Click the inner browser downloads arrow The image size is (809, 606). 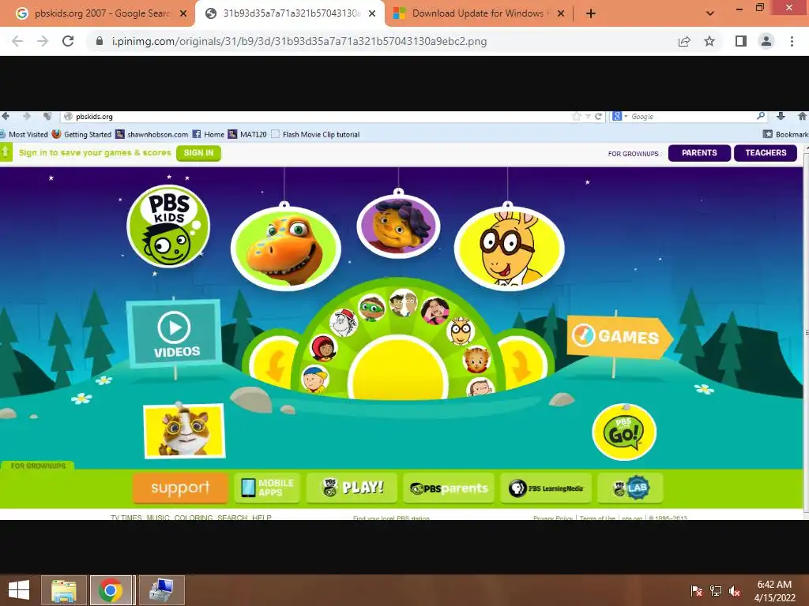click(781, 117)
